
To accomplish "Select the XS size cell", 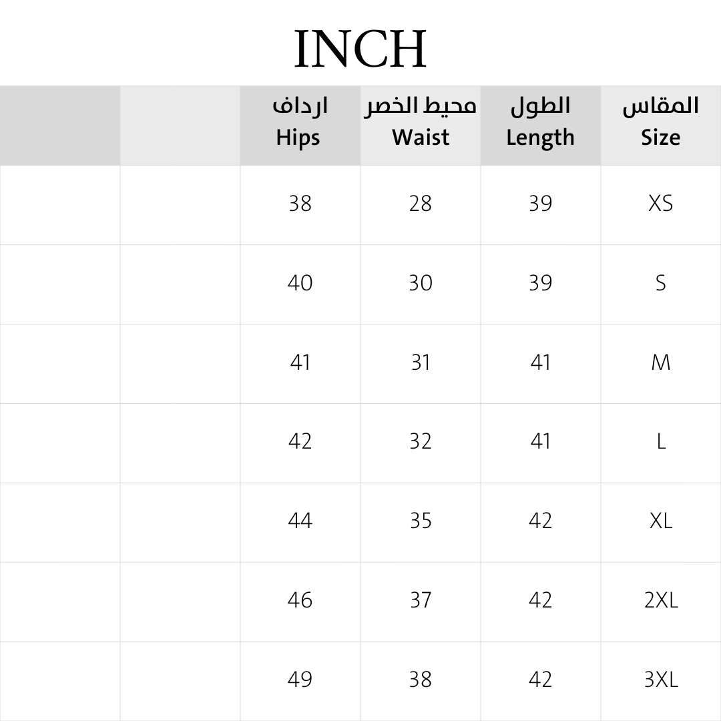I will click(x=660, y=204).
